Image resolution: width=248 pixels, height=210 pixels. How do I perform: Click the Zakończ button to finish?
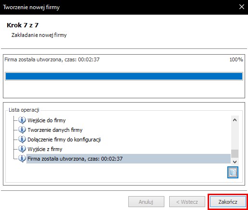tap(228, 202)
